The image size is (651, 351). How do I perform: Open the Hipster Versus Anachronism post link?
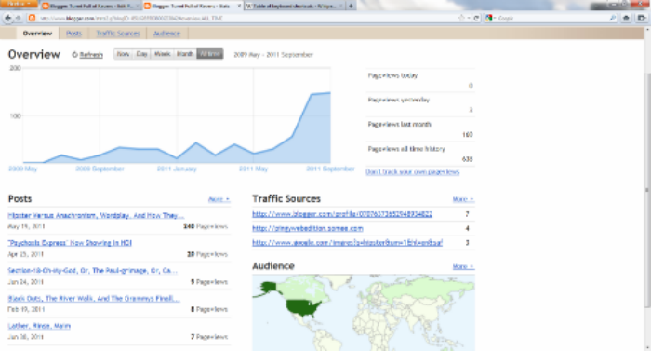click(96, 215)
